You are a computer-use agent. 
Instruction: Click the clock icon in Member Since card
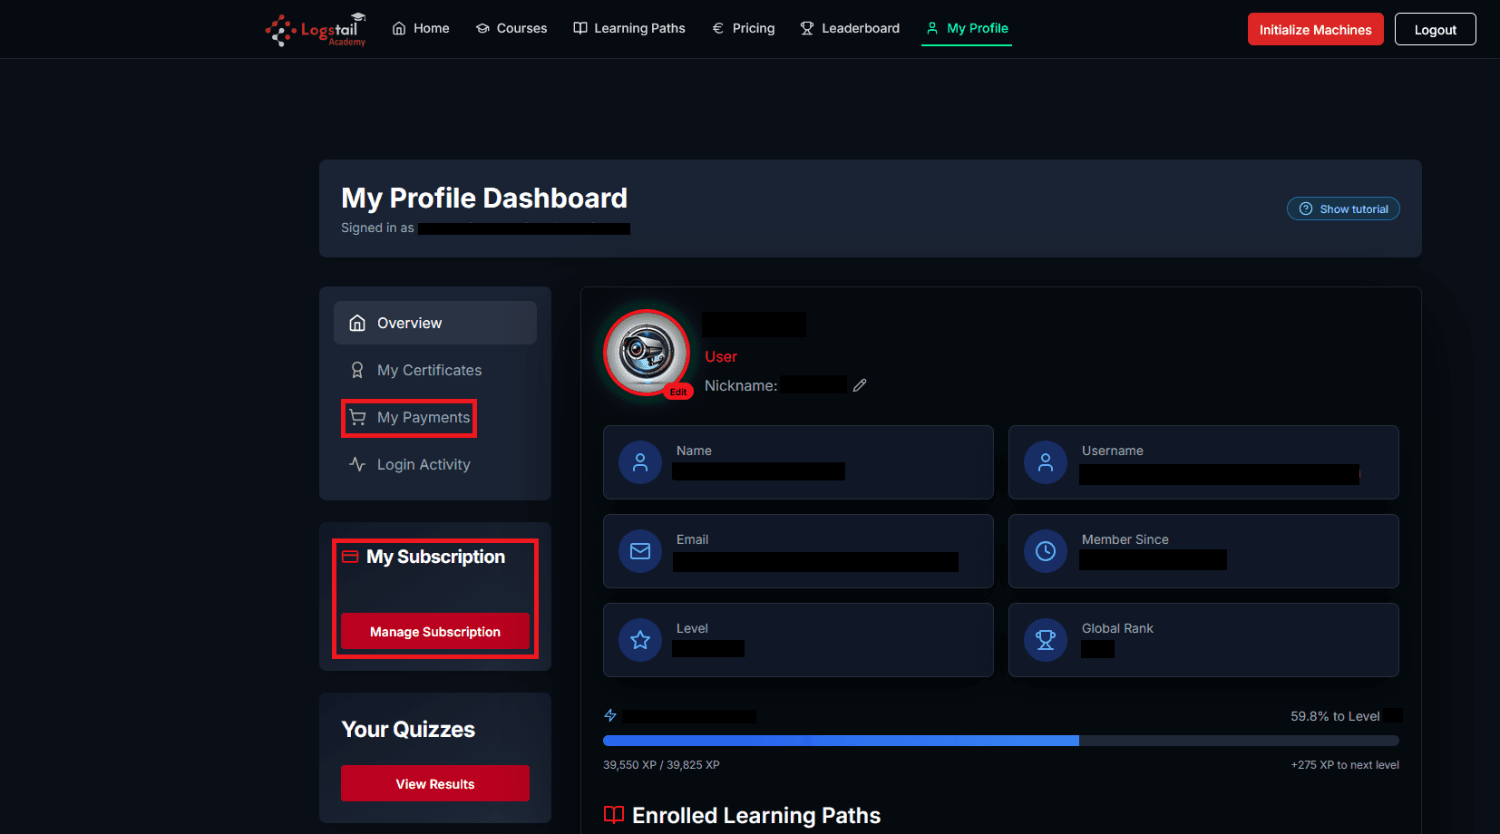(1046, 551)
